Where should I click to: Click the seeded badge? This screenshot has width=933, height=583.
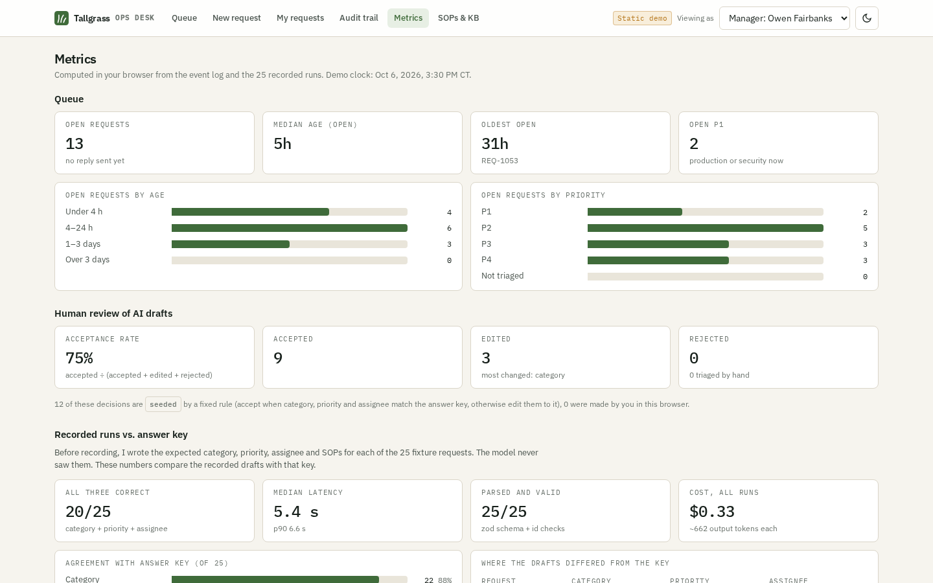[x=163, y=404]
